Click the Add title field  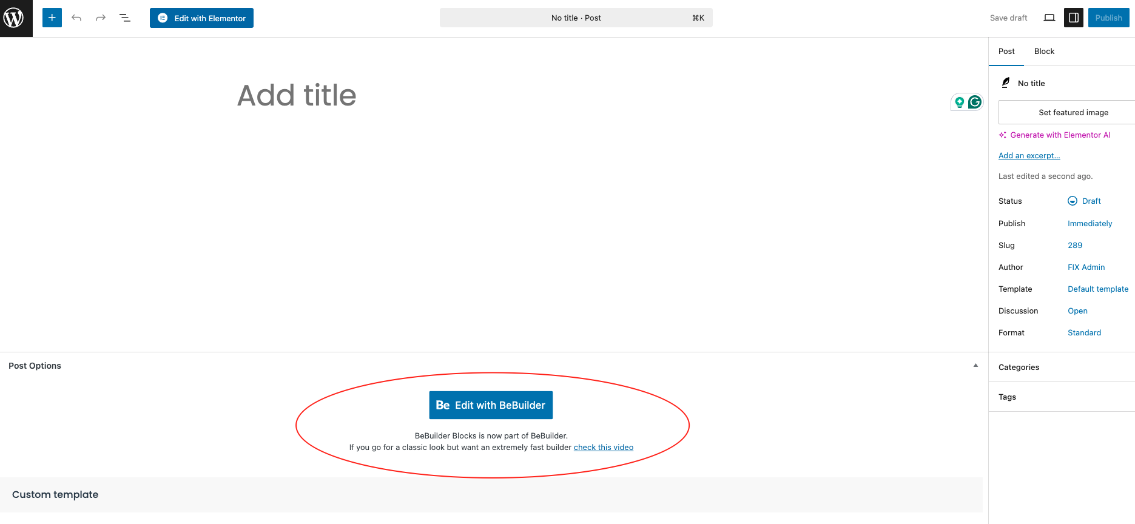point(297,95)
